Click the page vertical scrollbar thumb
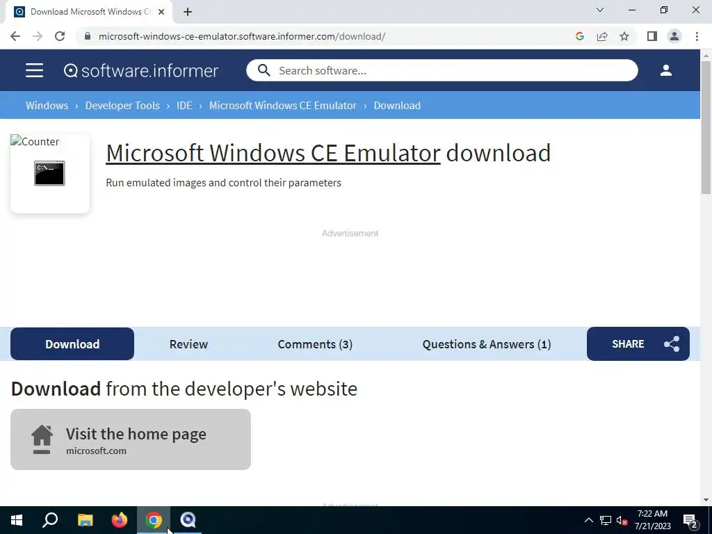Viewport: 712px width, 534px height. [706, 127]
